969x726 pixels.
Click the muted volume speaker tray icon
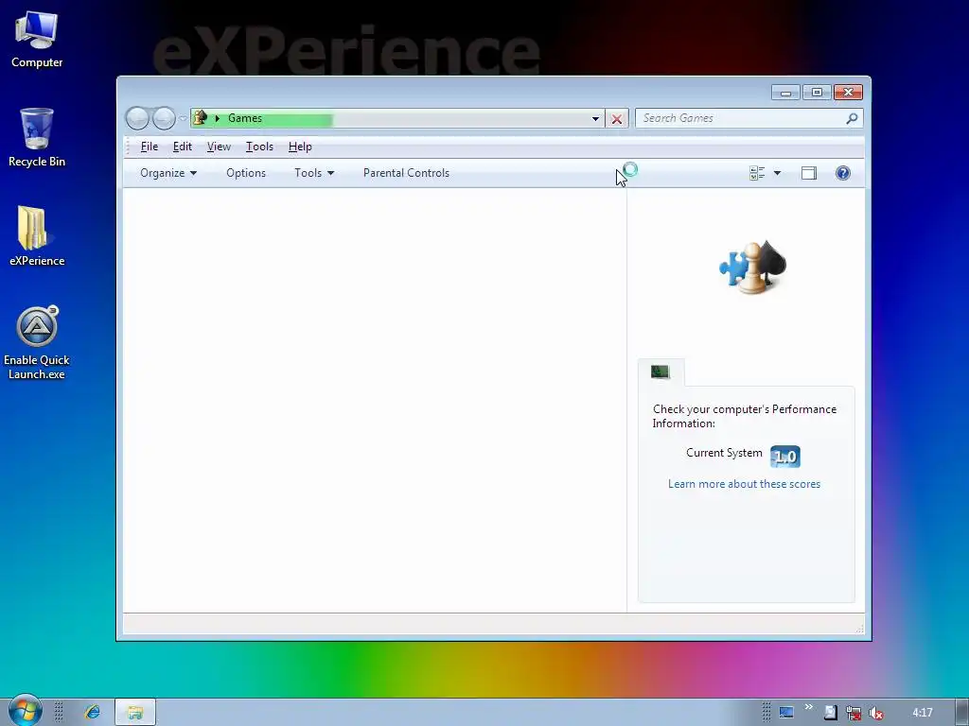point(875,713)
